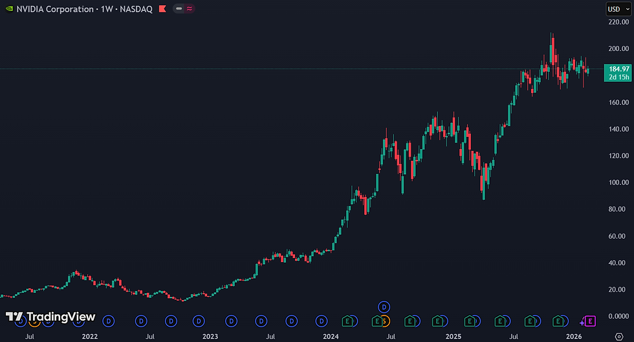Click dividend D marker just before Jul 2023

261,321
